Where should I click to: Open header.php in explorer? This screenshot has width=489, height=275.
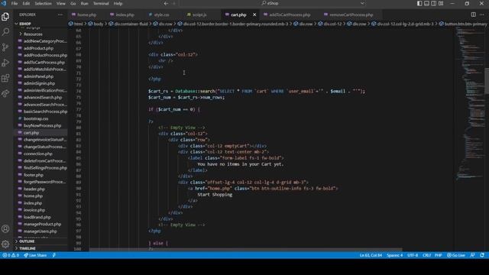[34, 189]
